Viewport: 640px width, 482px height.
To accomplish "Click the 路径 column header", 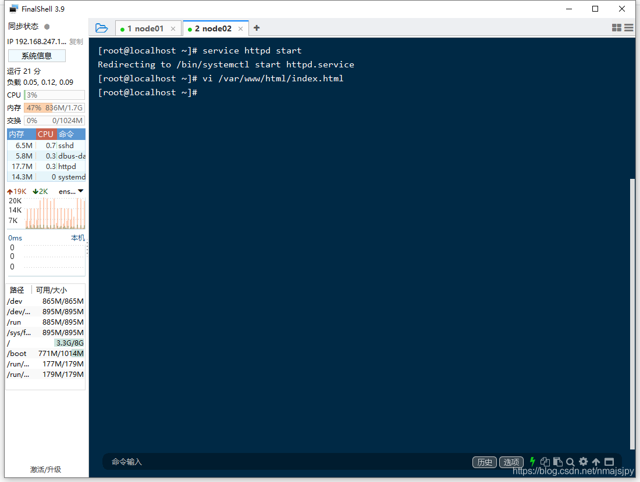I will tap(17, 290).
